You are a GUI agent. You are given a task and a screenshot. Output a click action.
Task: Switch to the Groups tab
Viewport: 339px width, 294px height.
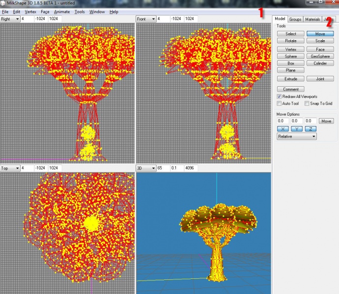[295, 20]
